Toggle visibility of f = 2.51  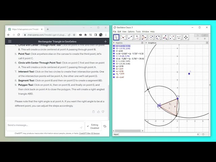tap(114, 51)
